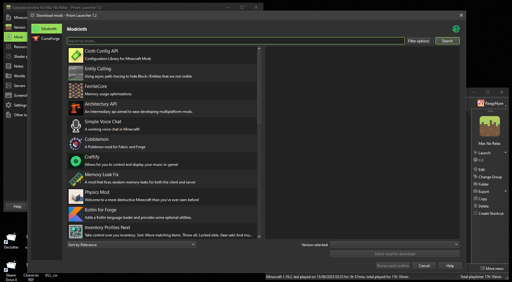This screenshot has width=512, height=282.
Task: Click Help button in console window
Action: 17,206
